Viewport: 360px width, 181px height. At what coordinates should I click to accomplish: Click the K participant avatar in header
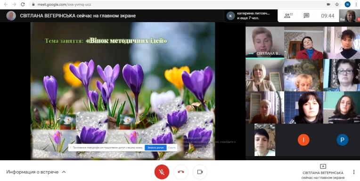click(230, 16)
